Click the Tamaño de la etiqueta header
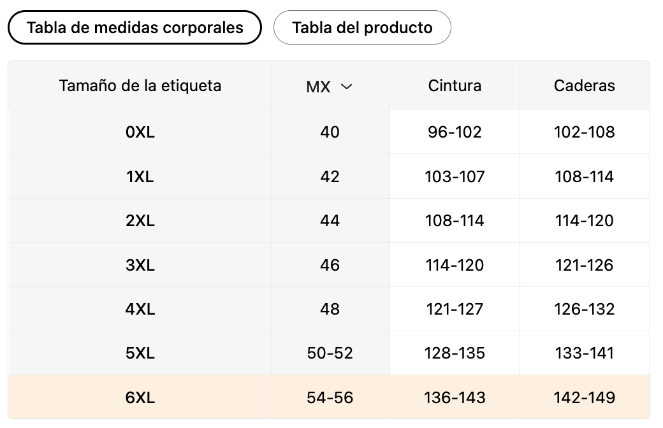Screen dimensions: 663x428 140,86
